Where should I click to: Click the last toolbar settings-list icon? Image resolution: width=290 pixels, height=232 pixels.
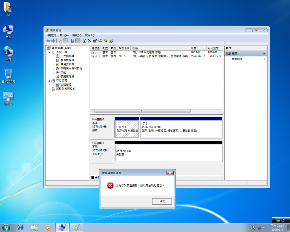[x=111, y=41]
